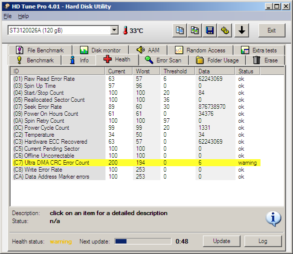This screenshot has width=293, height=254.
Task: Click the Data column header
Action: (215, 71)
